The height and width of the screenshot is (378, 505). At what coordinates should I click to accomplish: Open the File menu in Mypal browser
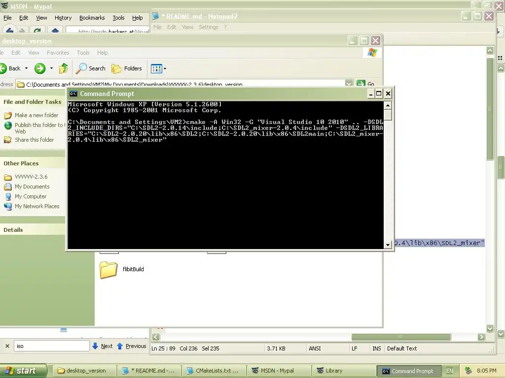pos(7,18)
